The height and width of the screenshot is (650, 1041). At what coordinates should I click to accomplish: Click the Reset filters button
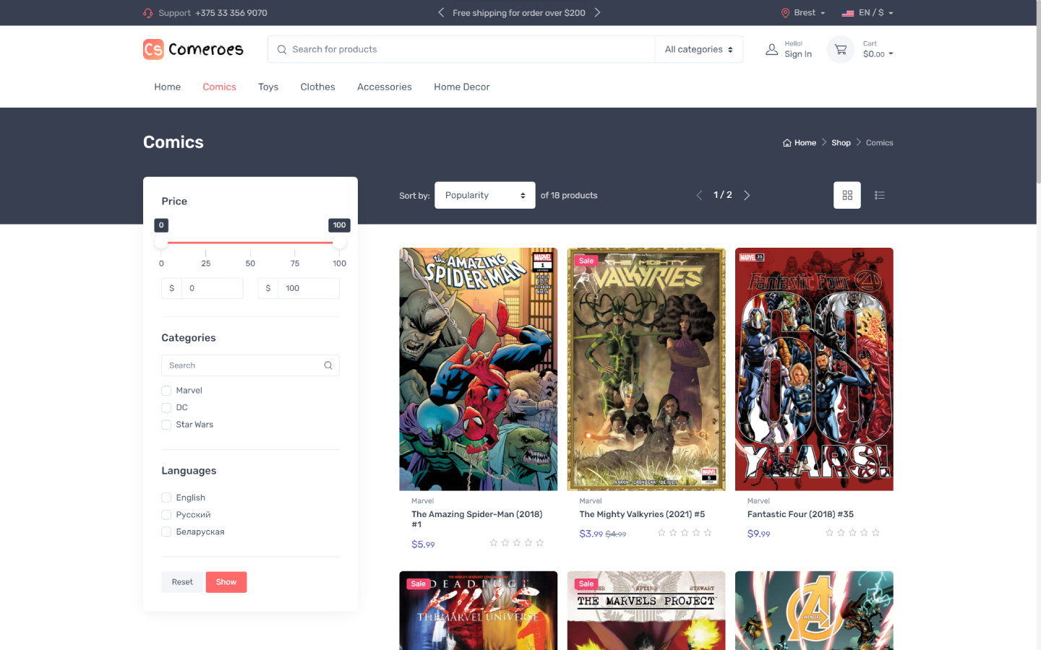coord(182,582)
